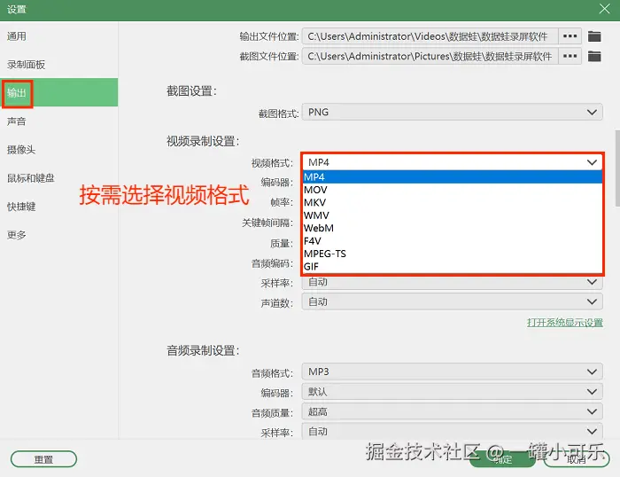Click the 重置 reset button
This screenshot has width=620, height=477.
tap(43, 459)
